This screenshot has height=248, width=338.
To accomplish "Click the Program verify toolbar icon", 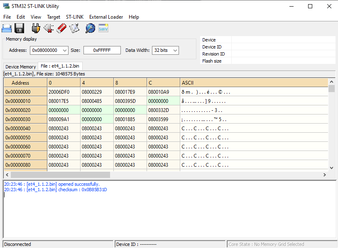I will click(x=74, y=29).
